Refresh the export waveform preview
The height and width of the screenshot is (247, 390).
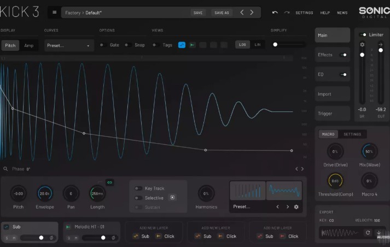[x=368, y=233]
